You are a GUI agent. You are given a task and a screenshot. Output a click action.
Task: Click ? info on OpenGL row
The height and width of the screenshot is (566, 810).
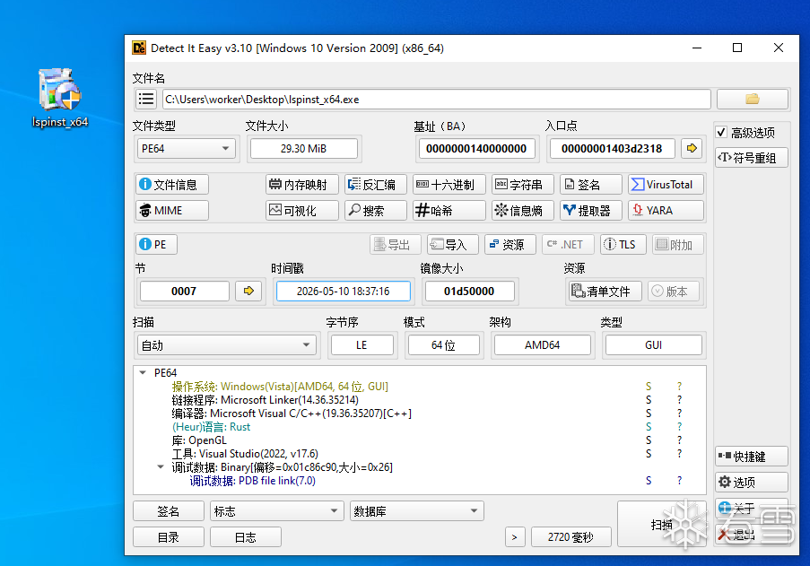point(679,440)
